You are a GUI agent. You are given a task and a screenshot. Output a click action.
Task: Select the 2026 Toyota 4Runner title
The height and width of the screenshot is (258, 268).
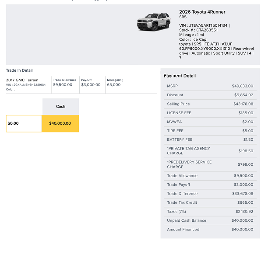(202, 12)
